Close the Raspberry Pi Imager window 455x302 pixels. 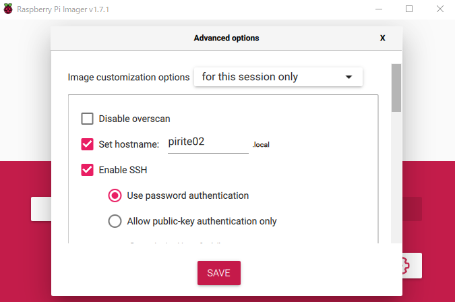coord(440,9)
